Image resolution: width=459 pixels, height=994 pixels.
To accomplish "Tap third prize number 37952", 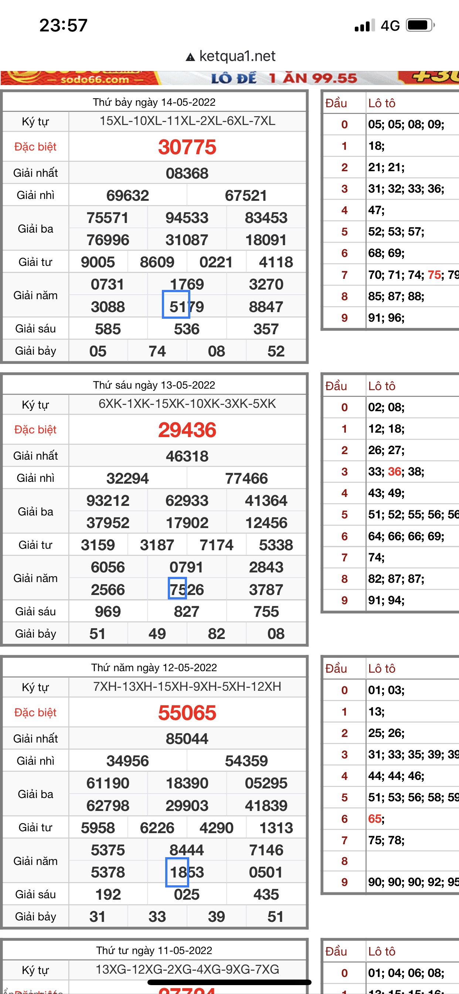I will click(108, 523).
